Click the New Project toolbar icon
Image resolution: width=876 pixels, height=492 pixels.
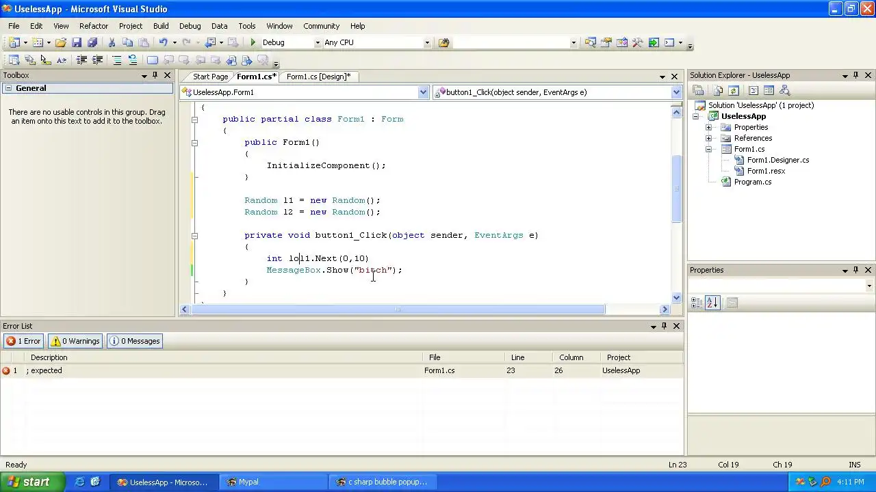14,42
